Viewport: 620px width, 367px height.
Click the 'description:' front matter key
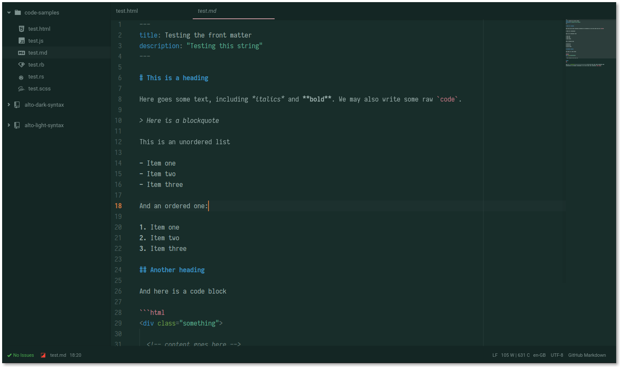click(161, 46)
